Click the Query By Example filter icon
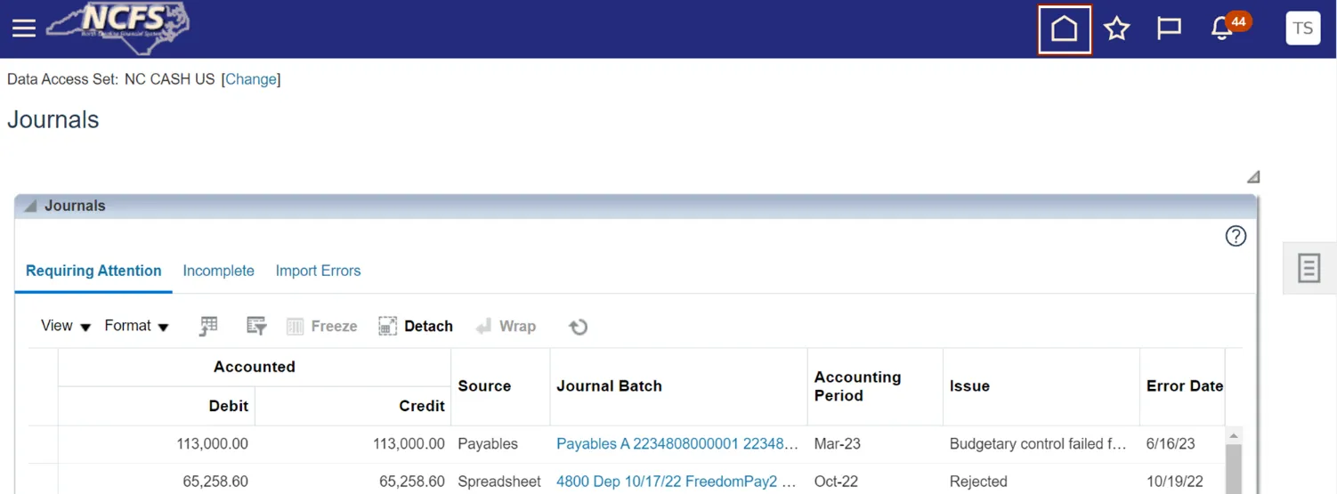This screenshot has height=494, width=1337. (256, 327)
